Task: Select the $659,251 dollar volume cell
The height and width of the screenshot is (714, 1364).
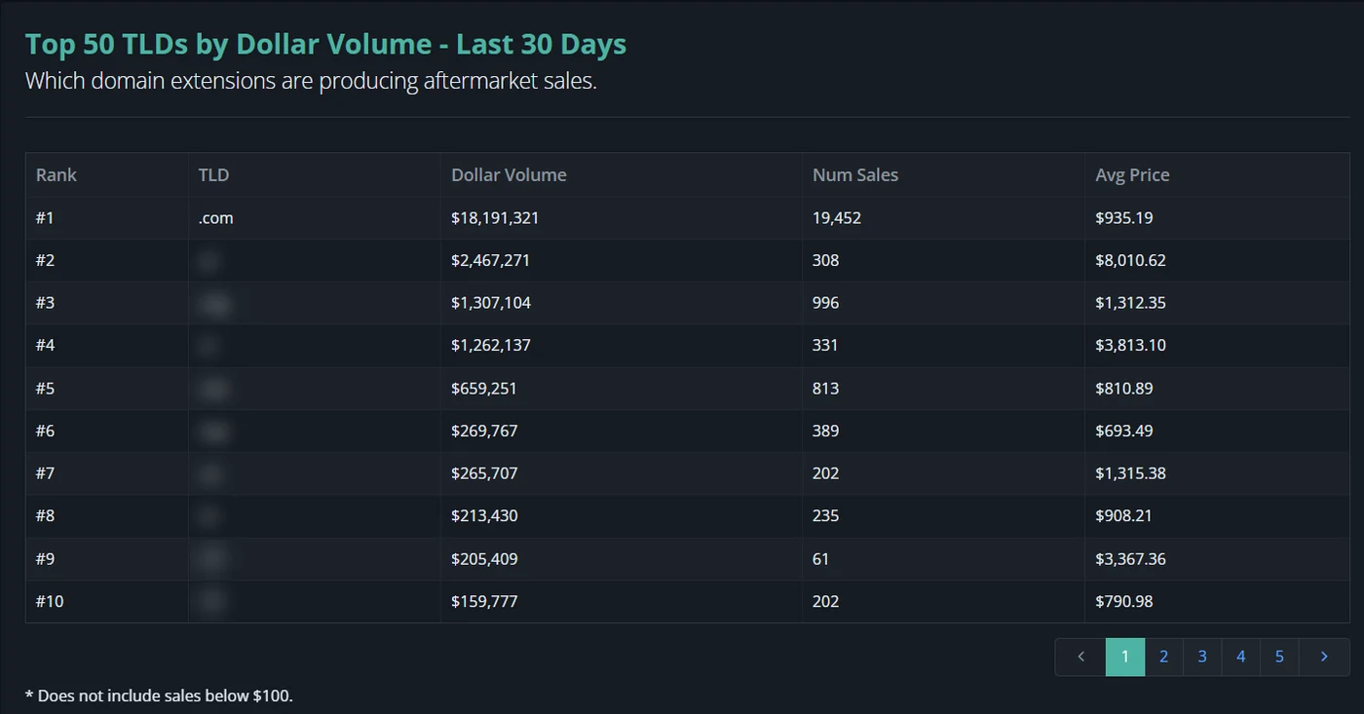Action: [x=622, y=389]
